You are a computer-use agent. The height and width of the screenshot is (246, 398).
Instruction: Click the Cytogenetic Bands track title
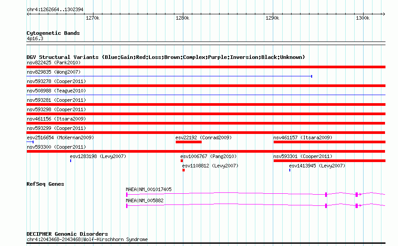click(x=53, y=33)
